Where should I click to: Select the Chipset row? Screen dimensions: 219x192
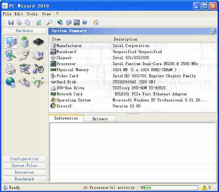pos(133,58)
